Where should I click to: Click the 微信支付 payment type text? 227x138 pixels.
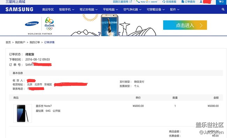point(139,82)
